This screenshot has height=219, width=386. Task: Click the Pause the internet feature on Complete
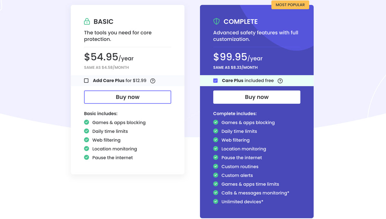tap(241, 157)
